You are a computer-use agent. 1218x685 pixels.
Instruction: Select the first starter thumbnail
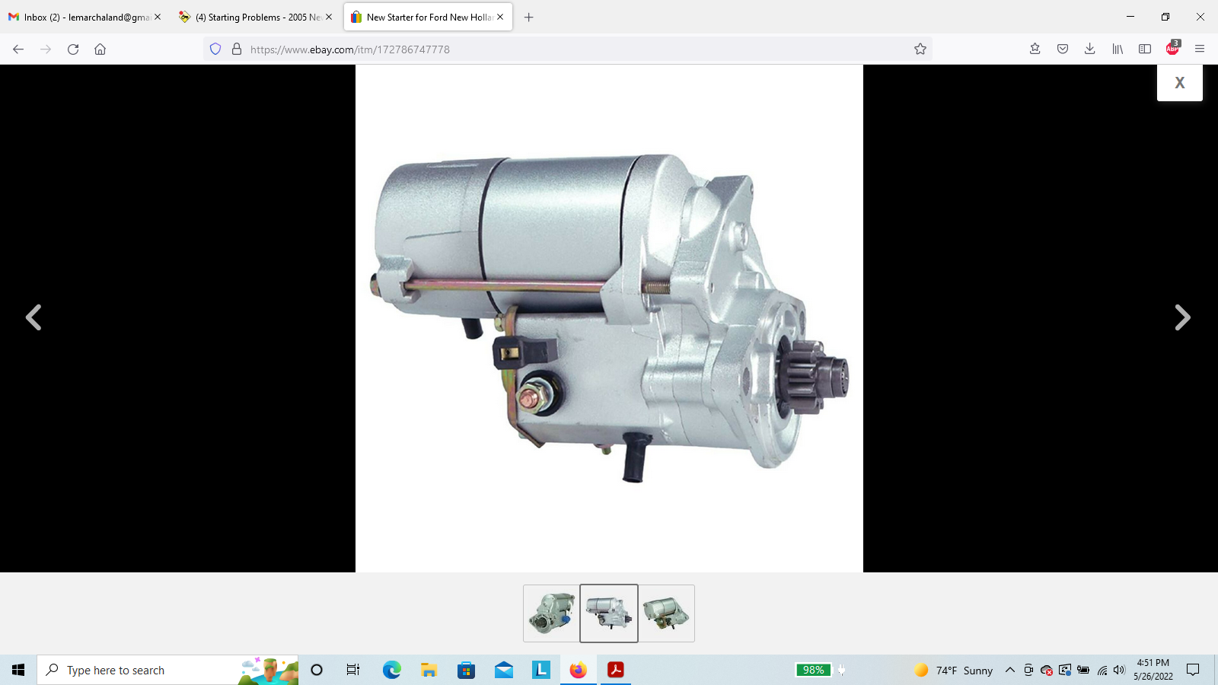click(551, 613)
